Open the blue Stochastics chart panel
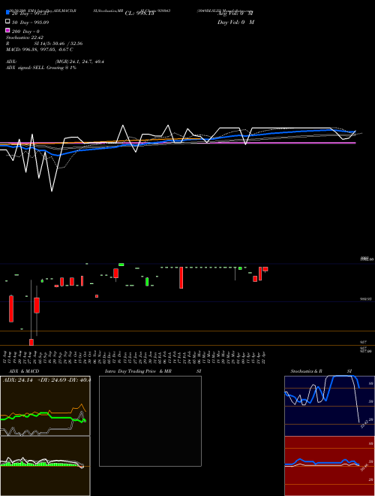 tap(329, 406)
